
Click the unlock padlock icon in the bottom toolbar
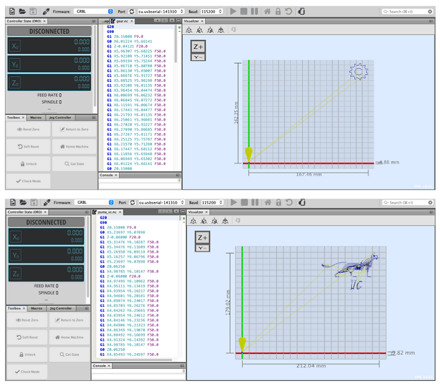tap(278, 202)
